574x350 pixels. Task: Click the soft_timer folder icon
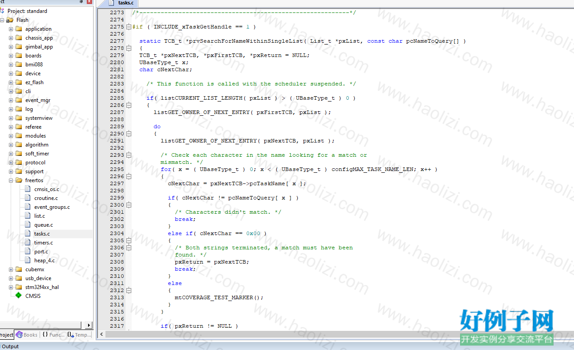coord(19,154)
